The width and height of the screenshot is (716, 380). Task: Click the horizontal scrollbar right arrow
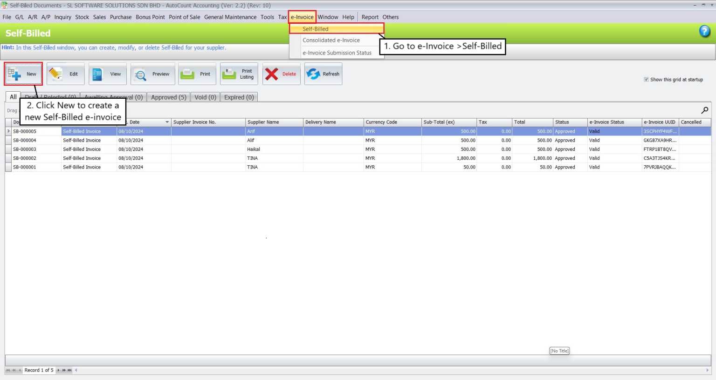coord(707,370)
